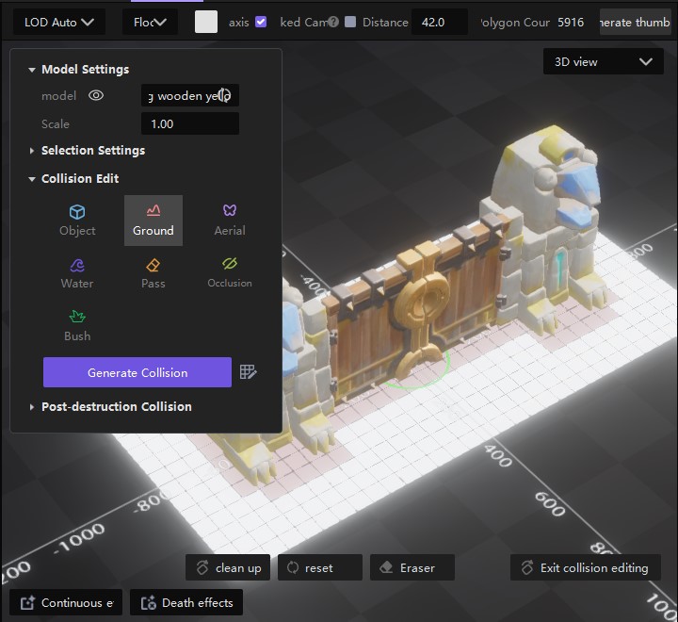
Task: Click help icon next to locked camera
Action: coord(333,22)
